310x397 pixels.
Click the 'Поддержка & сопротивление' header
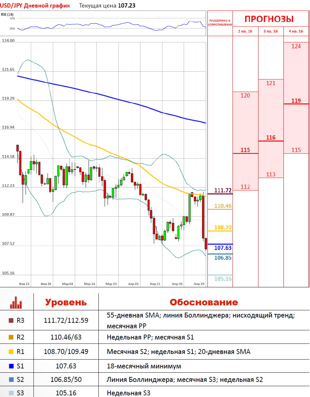tap(220, 23)
